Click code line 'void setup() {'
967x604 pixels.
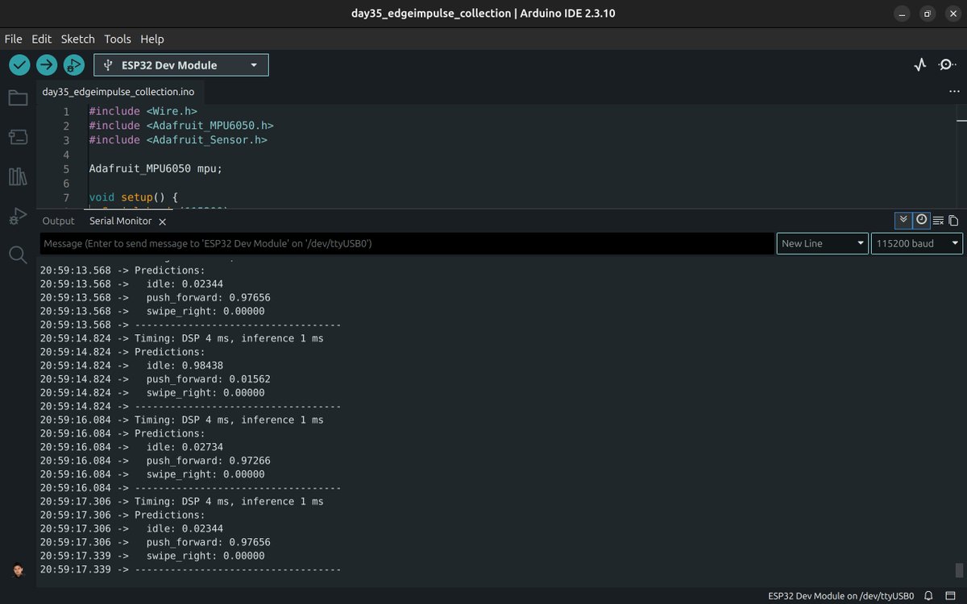(133, 197)
